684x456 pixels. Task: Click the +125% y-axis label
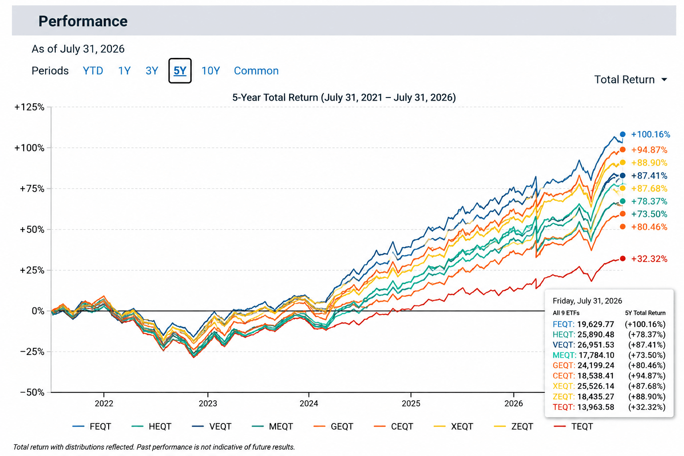[29, 107]
